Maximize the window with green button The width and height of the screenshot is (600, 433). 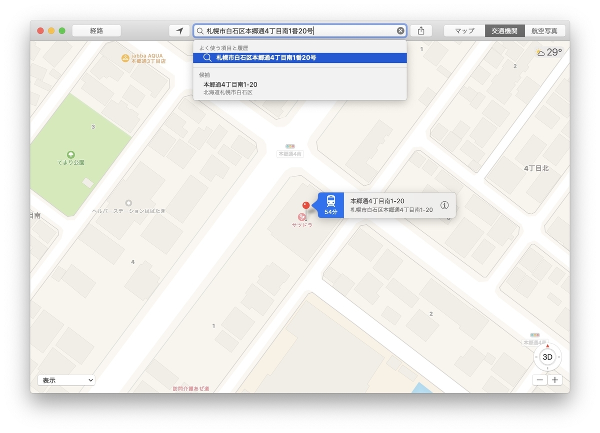pos(62,31)
